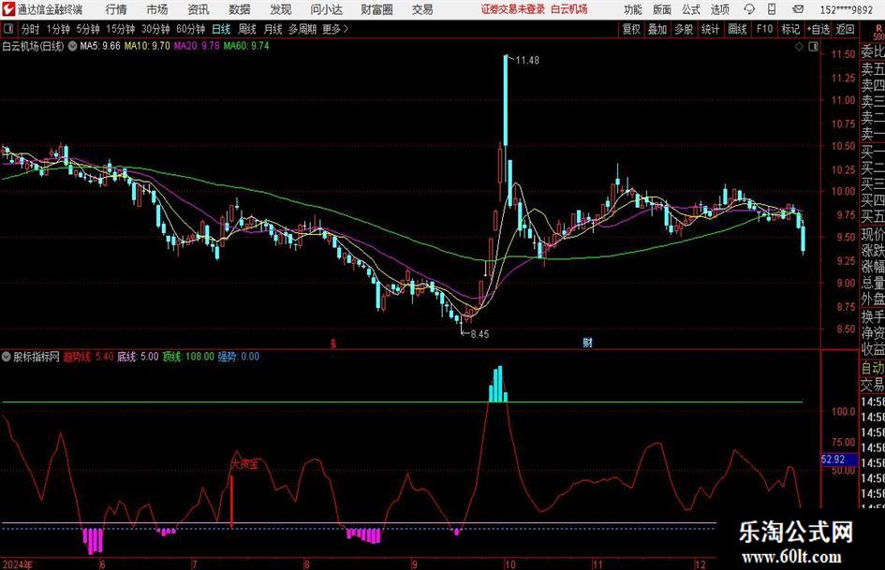Click the 11.48 high price label
This screenshot has width=885, height=570.
pyautogui.click(x=527, y=61)
